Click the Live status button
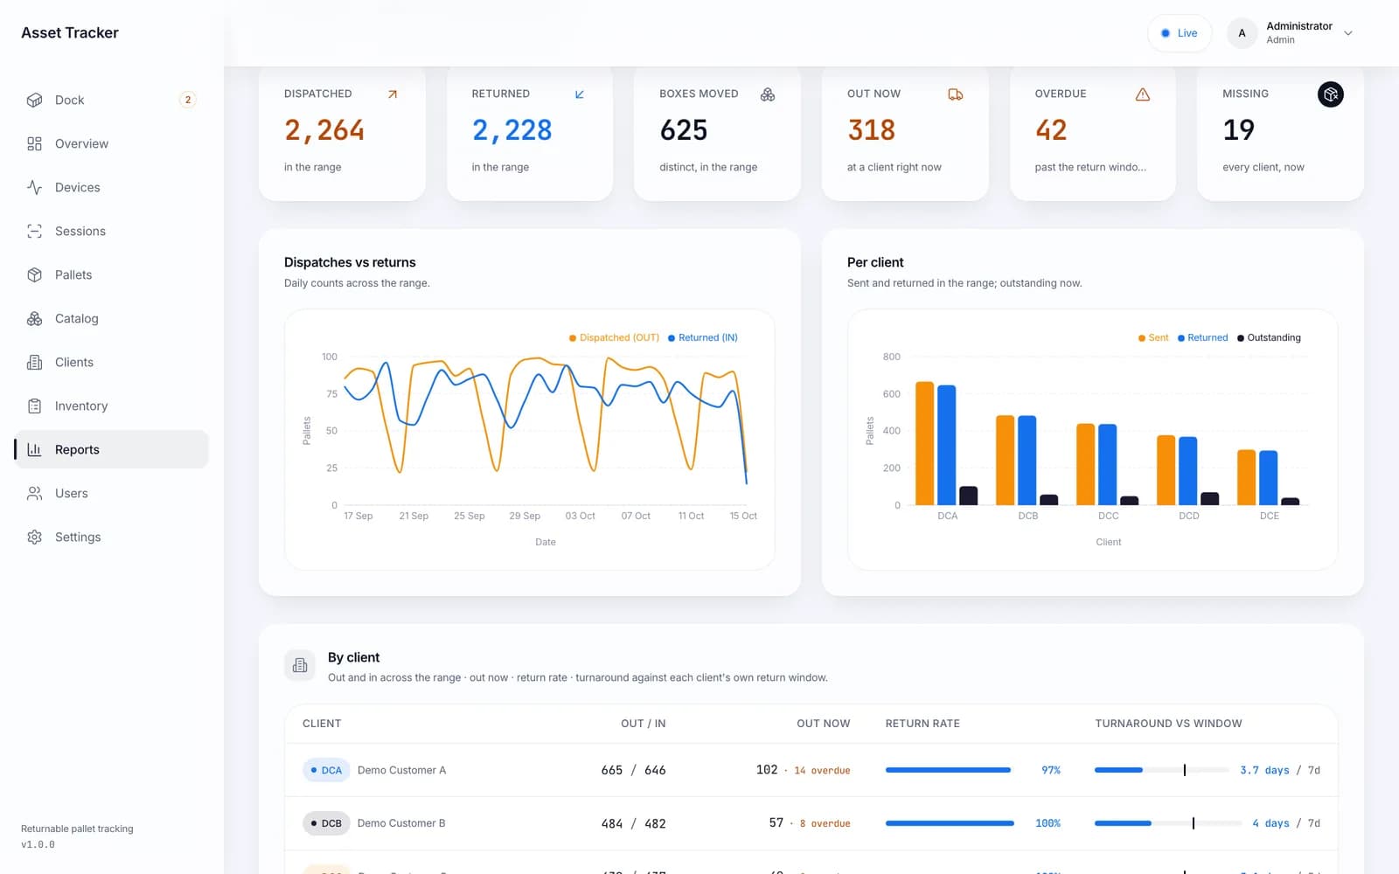This screenshot has width=1399, height=874. (x=1180, y=33)
